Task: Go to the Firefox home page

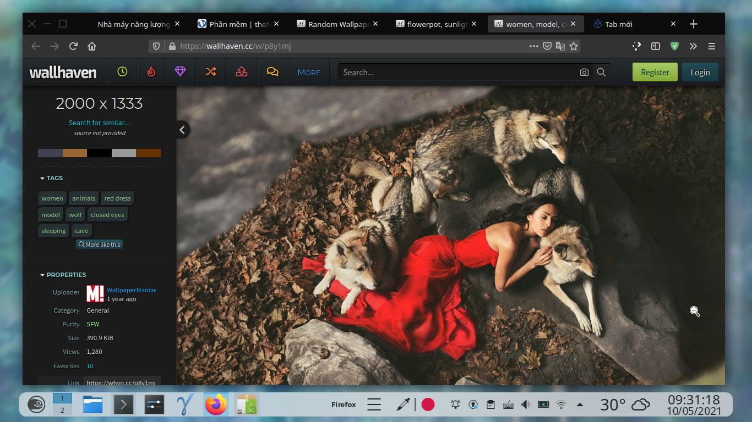Action: tap(92, 46)
